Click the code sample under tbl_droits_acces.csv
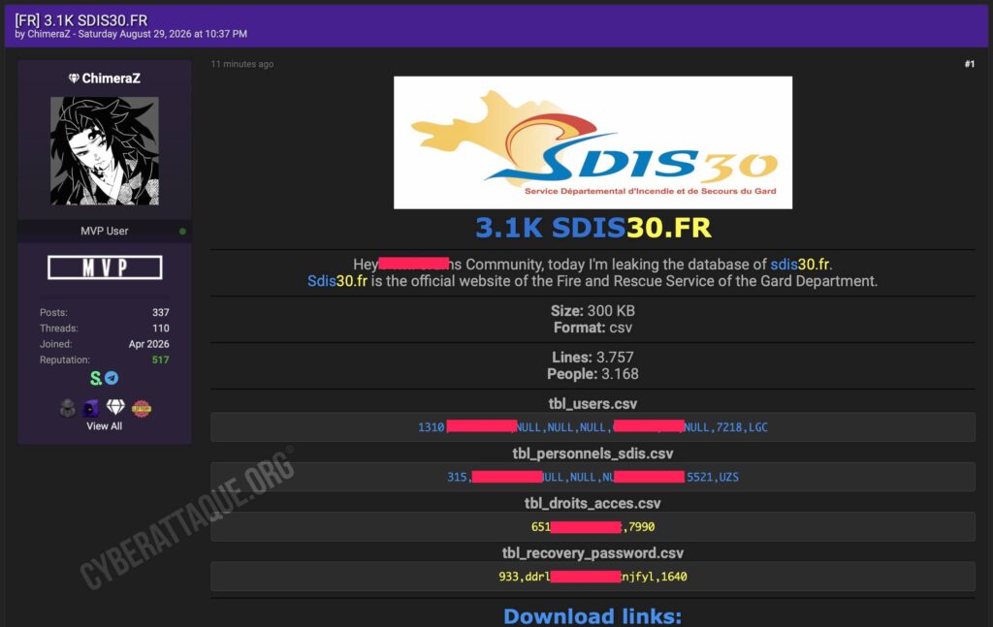This screenshot has height=627, width=993. click(593, 526)
